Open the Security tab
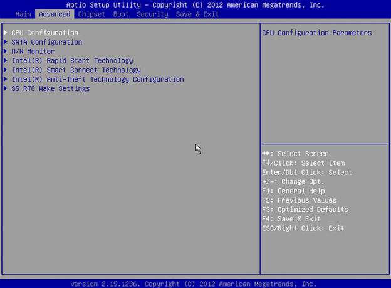Image resolution: width=391 pixels, height=288 pixels. coord(152,14)
